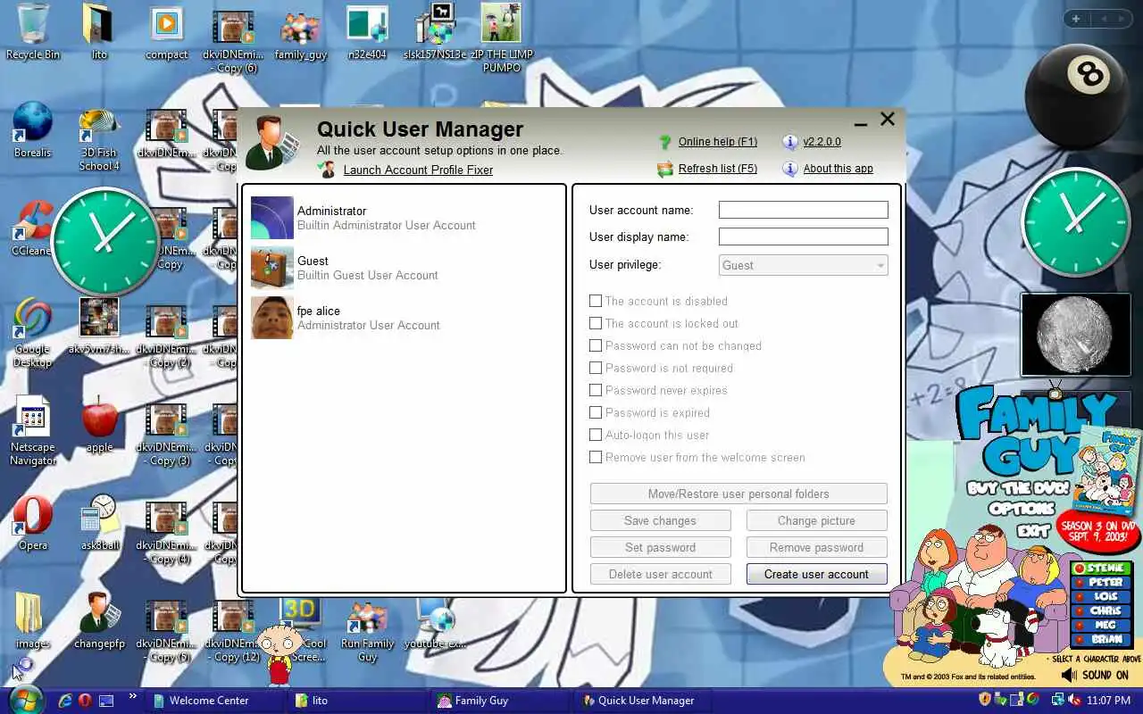Switch to lito taskbar item

(357, 701)
